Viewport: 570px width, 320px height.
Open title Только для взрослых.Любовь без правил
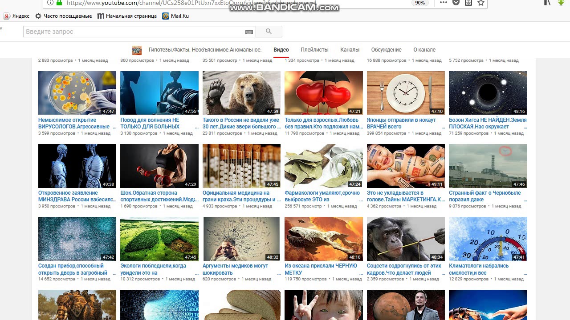(x=324, y=123)
